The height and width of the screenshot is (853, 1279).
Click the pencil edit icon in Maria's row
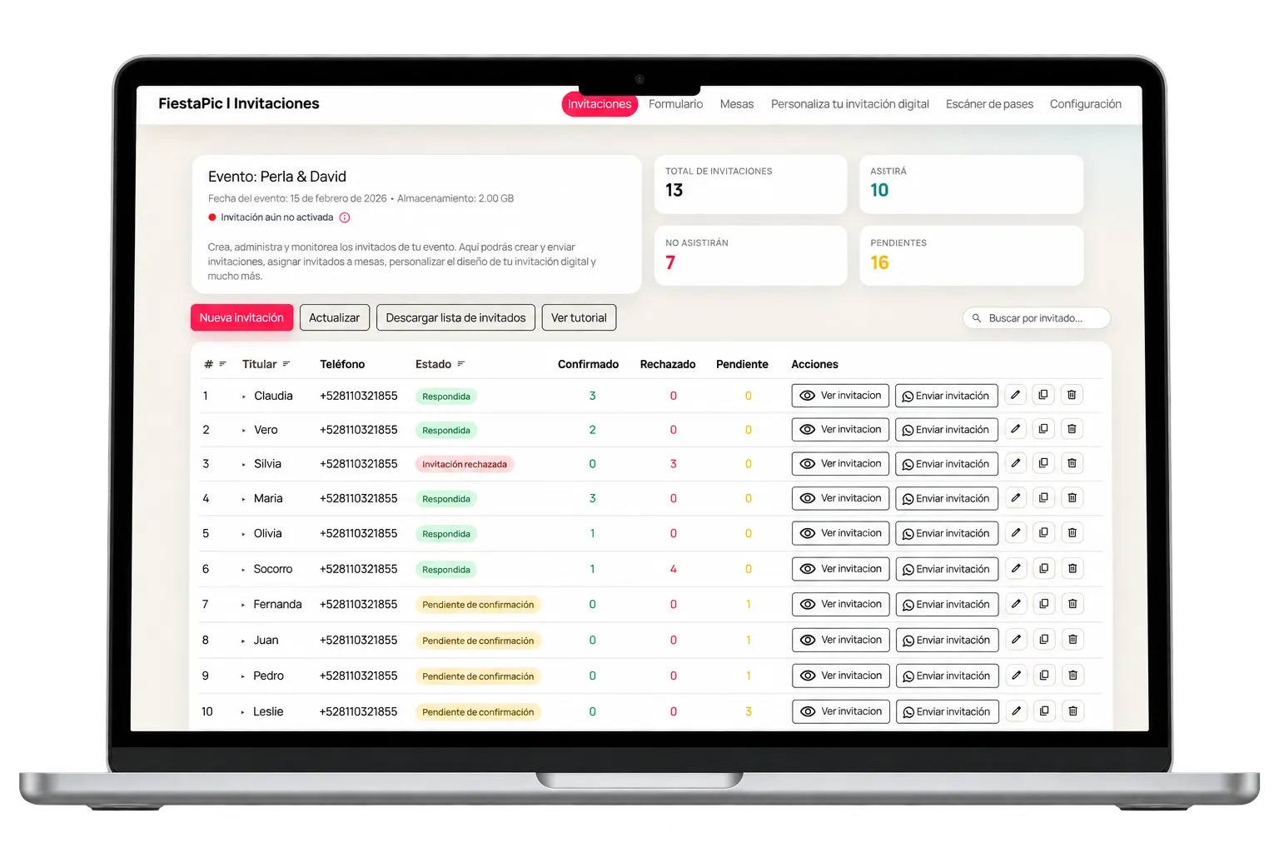pos(1016,498)
